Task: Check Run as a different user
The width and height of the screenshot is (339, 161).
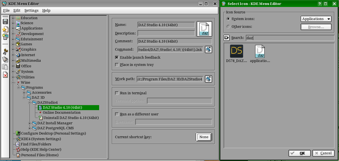Action: tap(117, 114)
